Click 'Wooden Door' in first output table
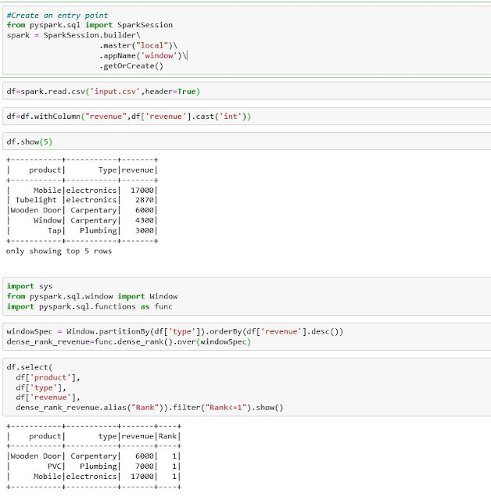This screenshot has height=500, width=491. point(36,210)
